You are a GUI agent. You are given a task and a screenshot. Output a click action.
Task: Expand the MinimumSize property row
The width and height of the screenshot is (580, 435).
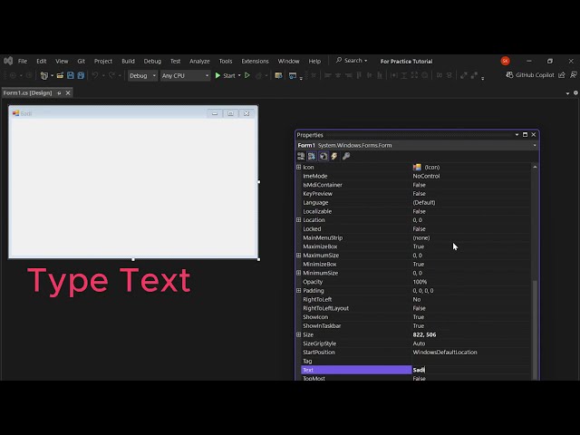point(298,273)
